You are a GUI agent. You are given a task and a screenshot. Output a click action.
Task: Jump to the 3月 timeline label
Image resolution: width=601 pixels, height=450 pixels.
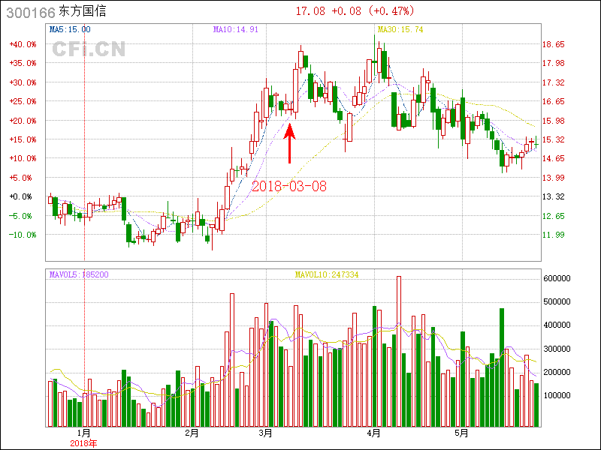coord(265,433)
